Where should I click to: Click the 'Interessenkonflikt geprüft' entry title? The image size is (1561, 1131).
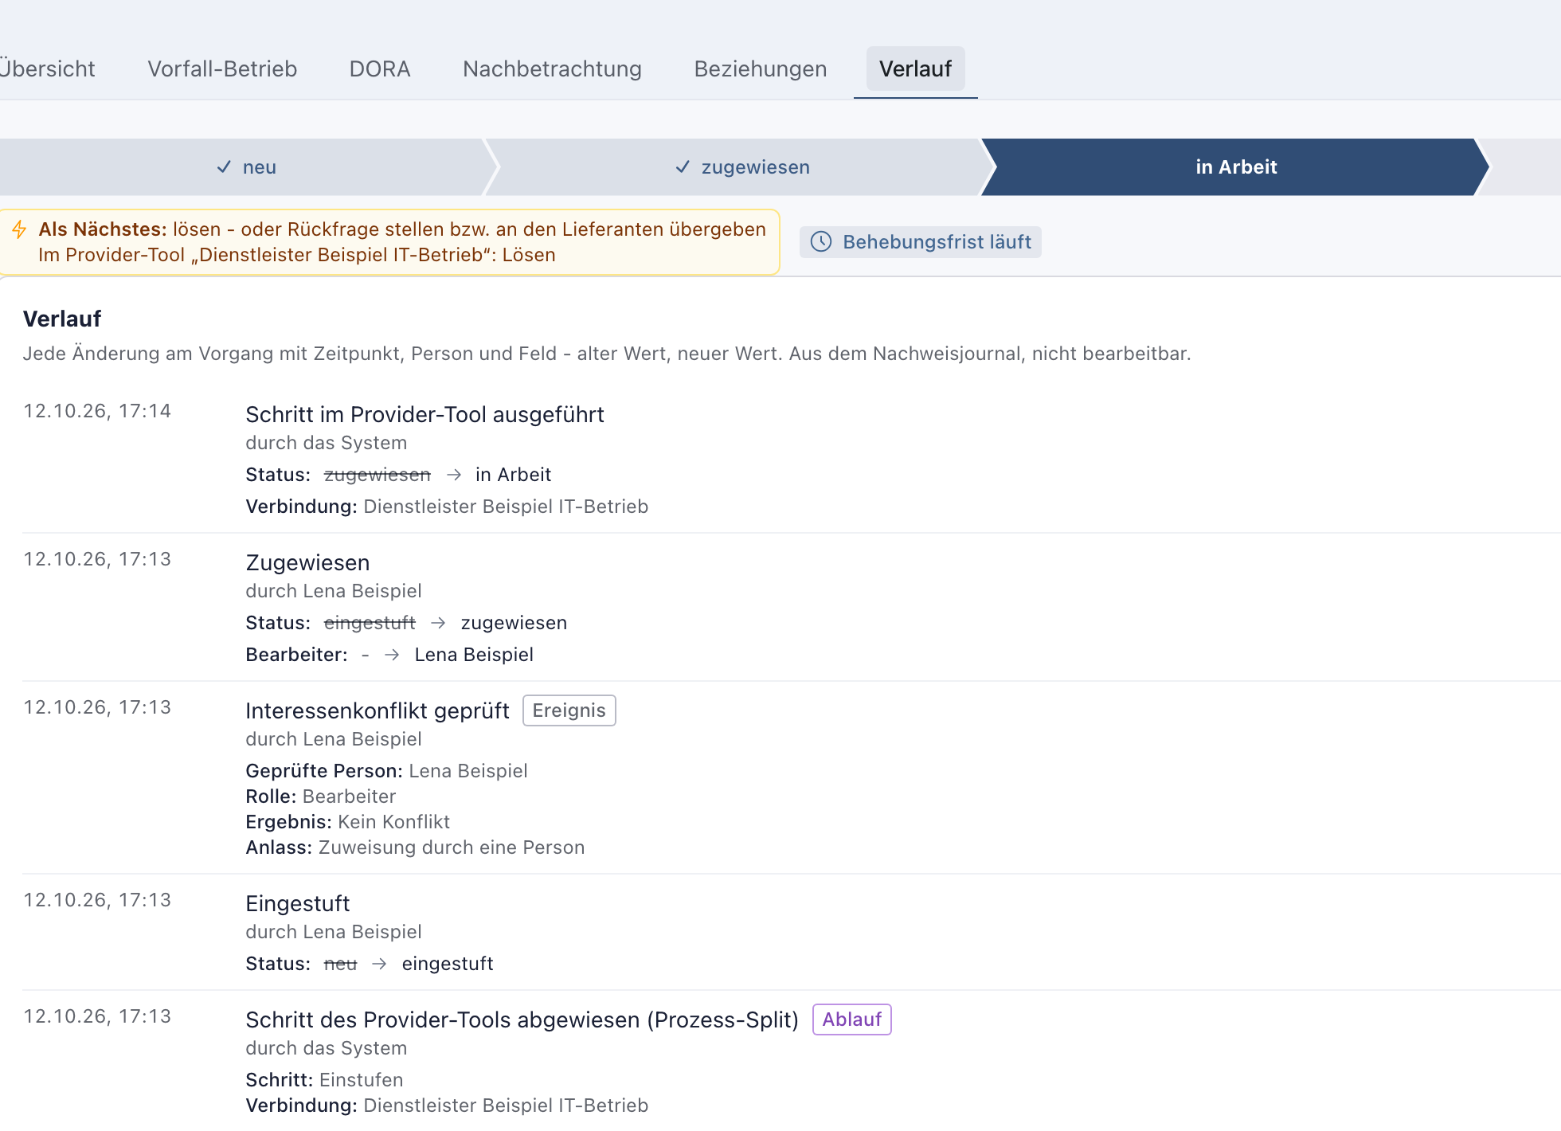tap(378, 711)
